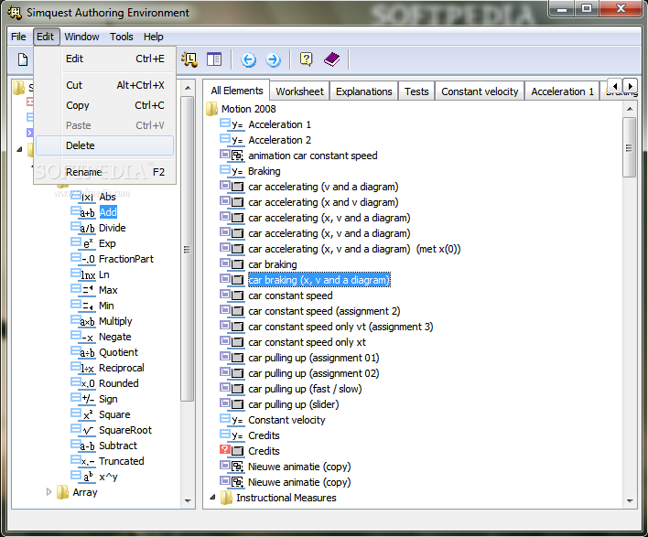Click the animation car constant speed icon
The image size is (648, 537).
pos(232,156)
